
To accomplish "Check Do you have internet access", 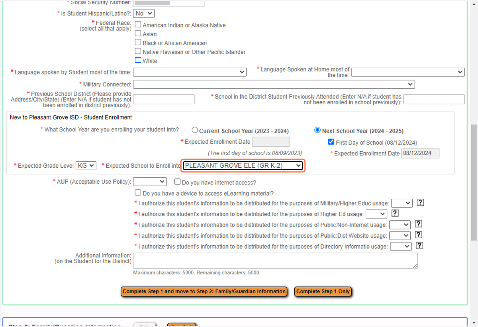I will coord(178,182).
